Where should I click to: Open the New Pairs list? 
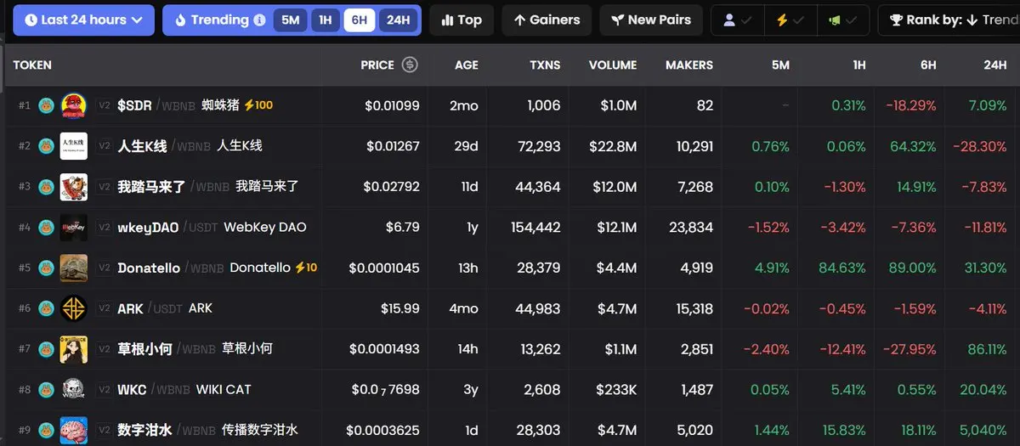[x=650, y=20]
